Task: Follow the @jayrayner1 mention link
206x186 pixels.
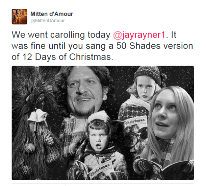Action: pos(139,35)
